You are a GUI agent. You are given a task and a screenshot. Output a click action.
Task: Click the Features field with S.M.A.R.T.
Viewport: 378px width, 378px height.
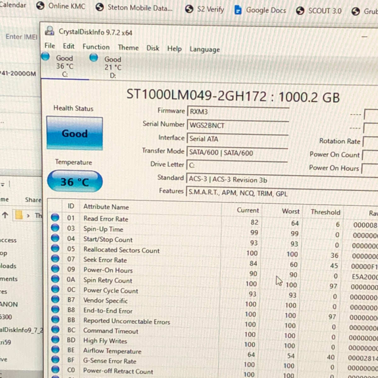pos(282,193)
